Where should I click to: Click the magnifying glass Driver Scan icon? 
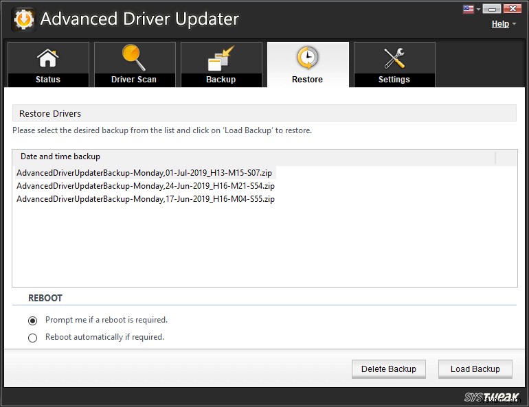(133, 58)
